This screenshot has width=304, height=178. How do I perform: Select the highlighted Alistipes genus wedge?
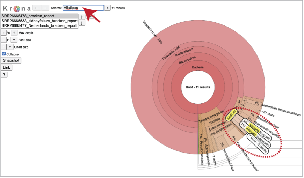click(231, 115)
